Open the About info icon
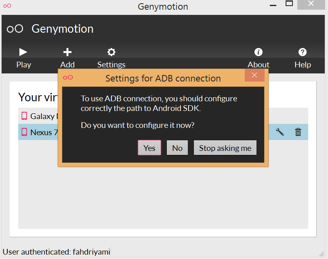Viewport: 328px width, 259px height. tap(258, 52)
